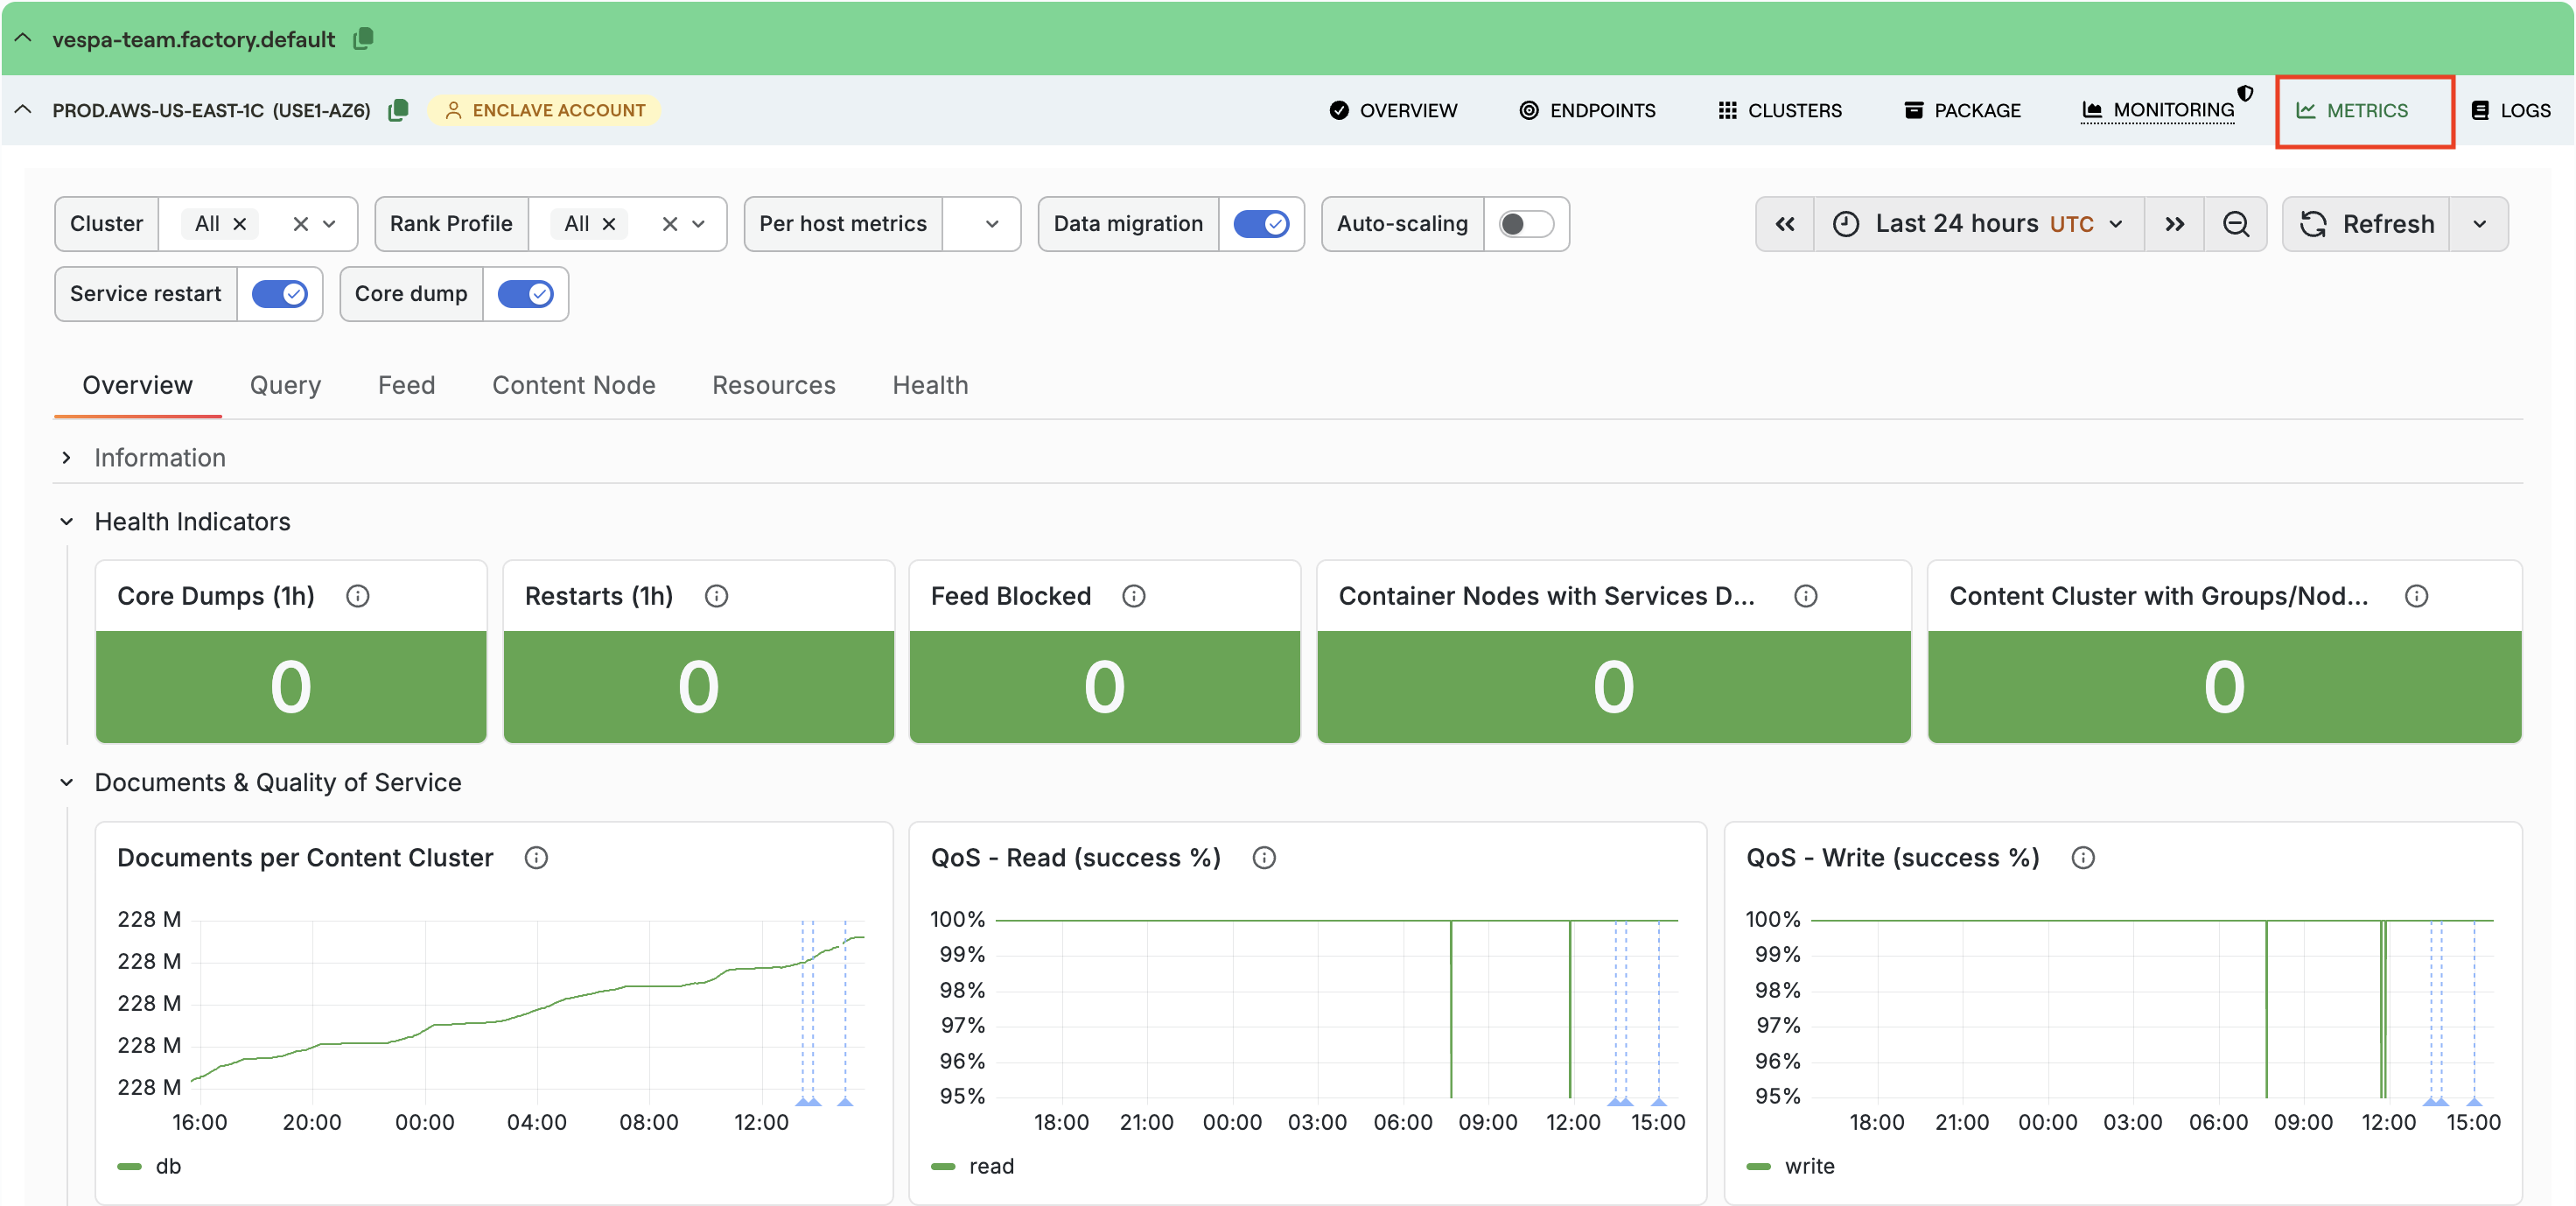Click the zoom-out magnifier icon
This screenshot has height=1206, width=2576.
pyautogui.click(x=2237, y=223)
